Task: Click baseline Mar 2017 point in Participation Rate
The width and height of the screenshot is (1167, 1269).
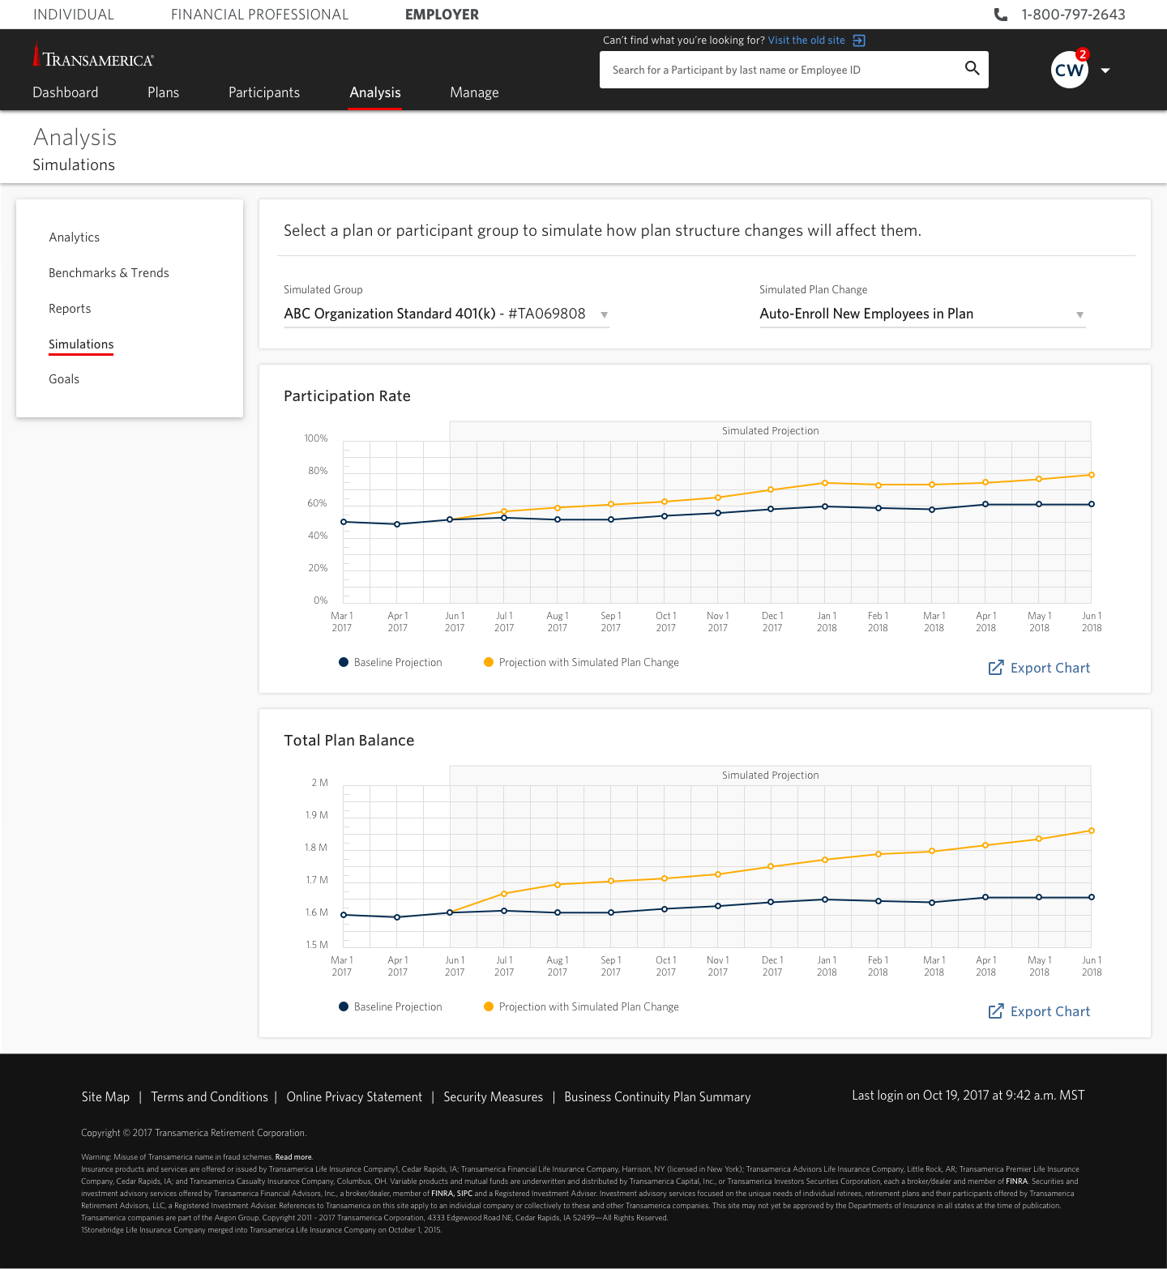Action: pos(344,522)
